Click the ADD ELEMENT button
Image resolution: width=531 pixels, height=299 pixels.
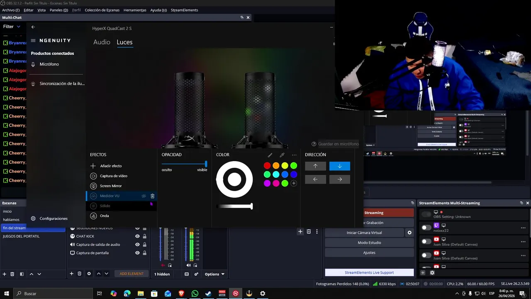[132, 274]
